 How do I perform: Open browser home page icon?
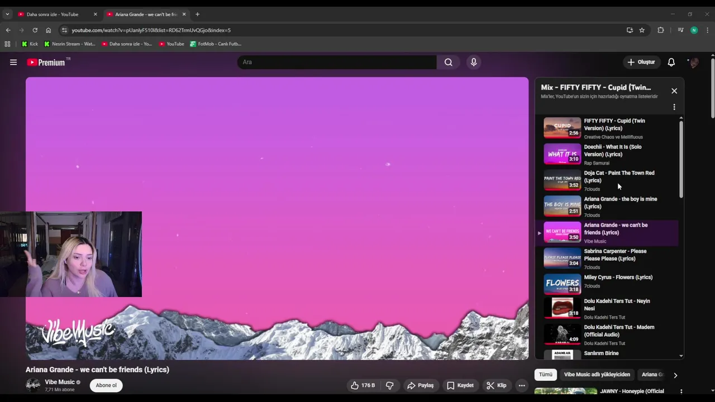coord(48,30)
